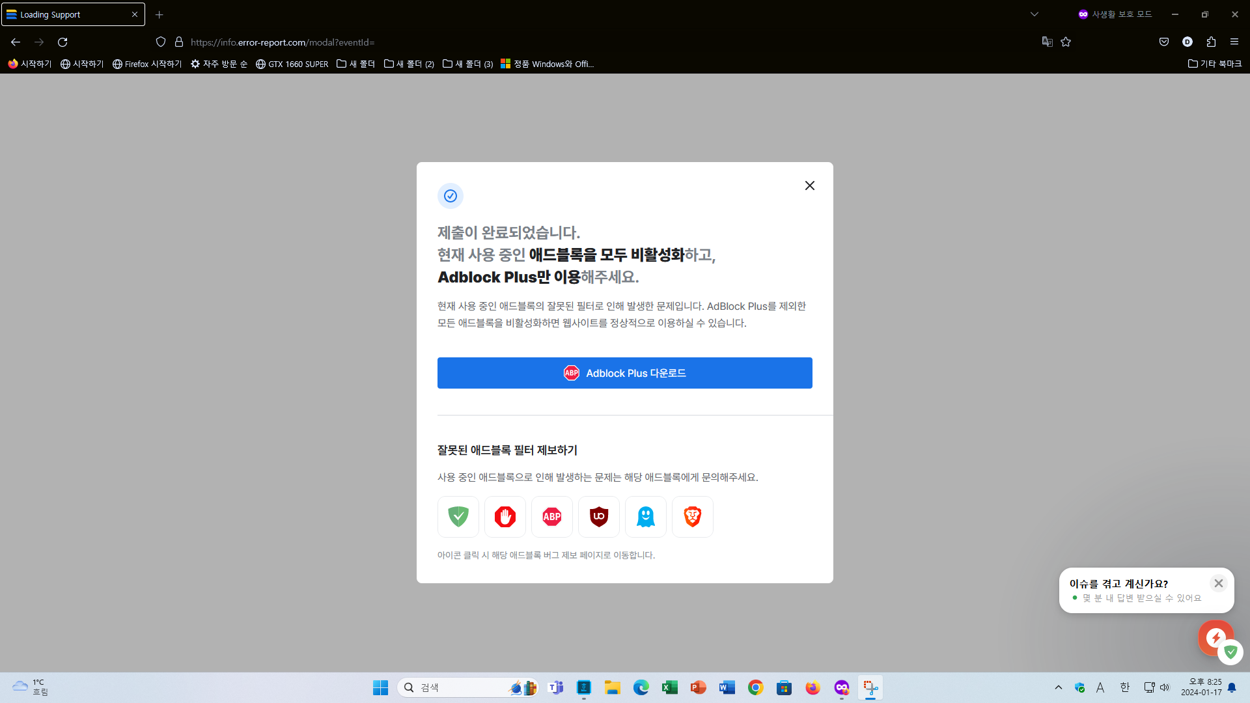Launch Firefox from the taskbar
Viewport: 1250px width, 703px height.
click(813, 687)
